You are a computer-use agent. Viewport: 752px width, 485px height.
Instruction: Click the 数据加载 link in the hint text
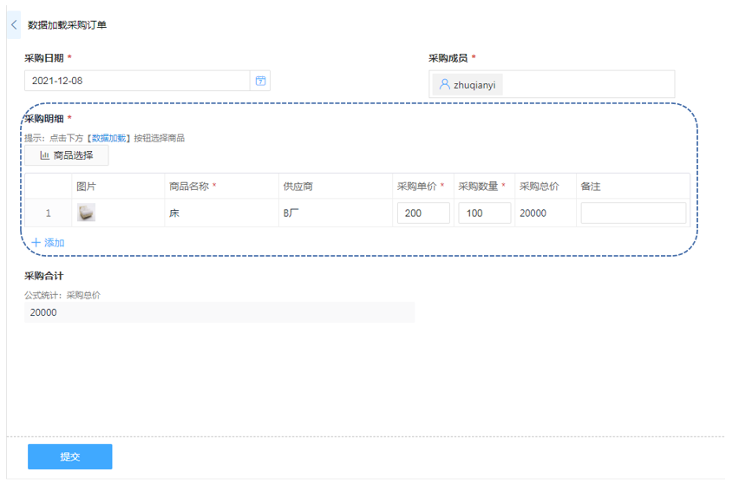[x=109, y=138]
